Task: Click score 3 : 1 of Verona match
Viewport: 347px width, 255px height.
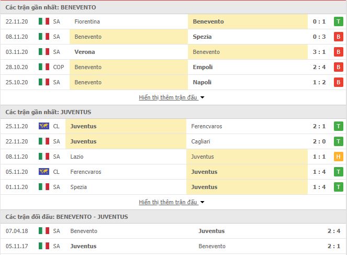Action: [319, 52]
